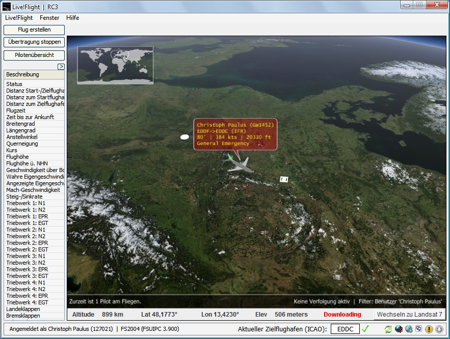
Task: Click the white oval marker on the map
Action: coord(184,137)
